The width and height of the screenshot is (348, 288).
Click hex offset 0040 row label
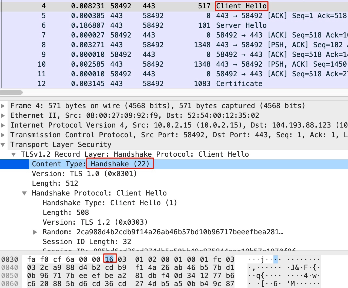tap(10, 268)
